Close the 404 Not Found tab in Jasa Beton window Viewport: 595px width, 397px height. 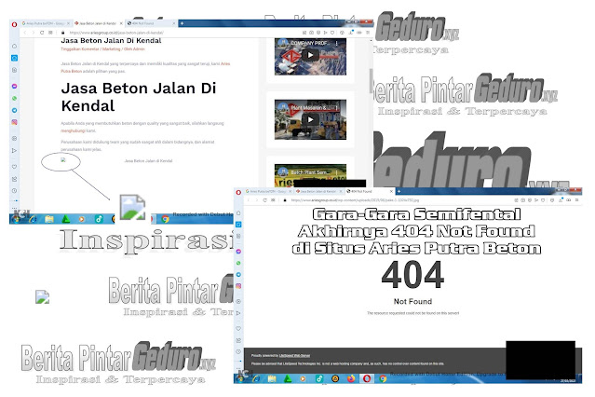point(174,23)
